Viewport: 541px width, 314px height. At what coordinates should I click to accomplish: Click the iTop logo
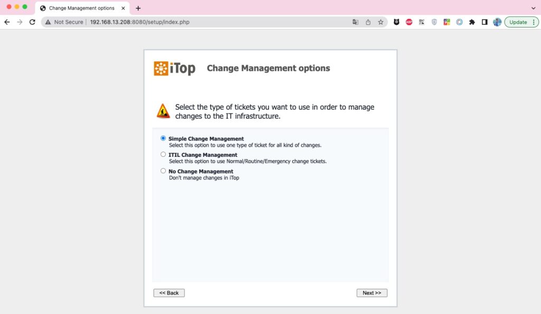pos(174,68)
